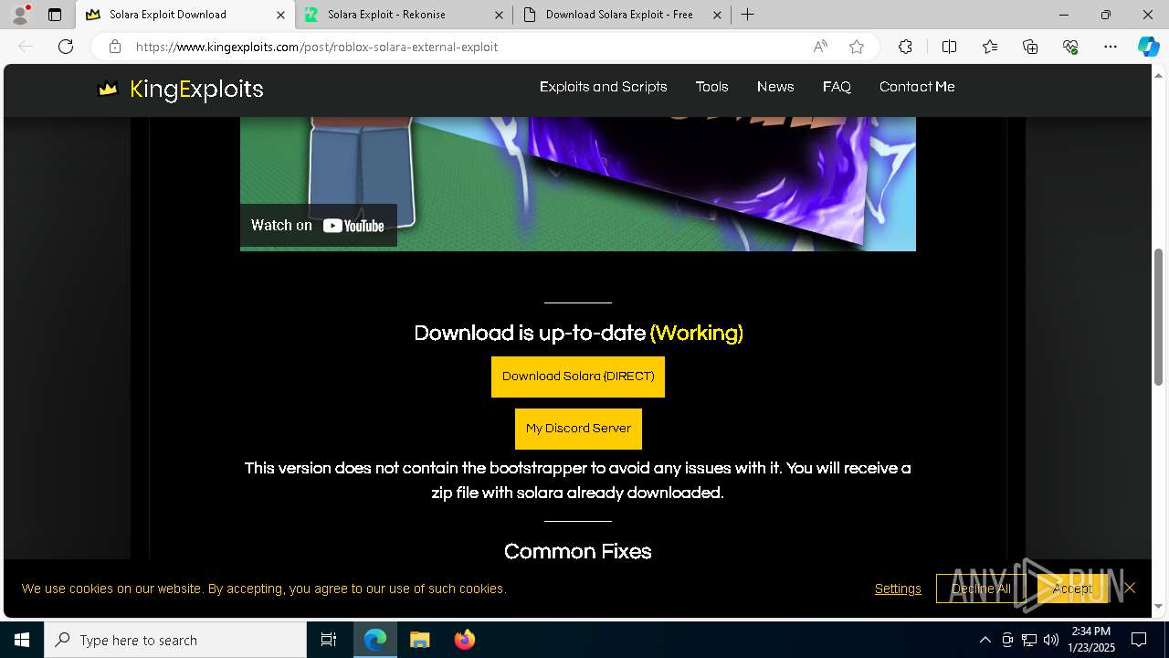The width and height of the screenshot is (1169, 658).
Task: Open Exploits and Scripts menu
Action: (x=604, y=87)
